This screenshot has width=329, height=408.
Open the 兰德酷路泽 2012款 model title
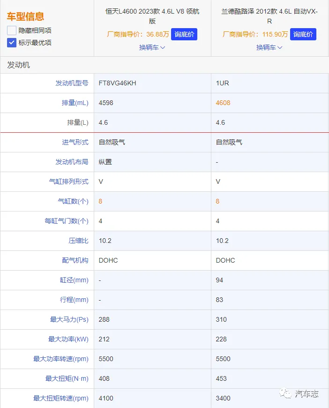269,16
